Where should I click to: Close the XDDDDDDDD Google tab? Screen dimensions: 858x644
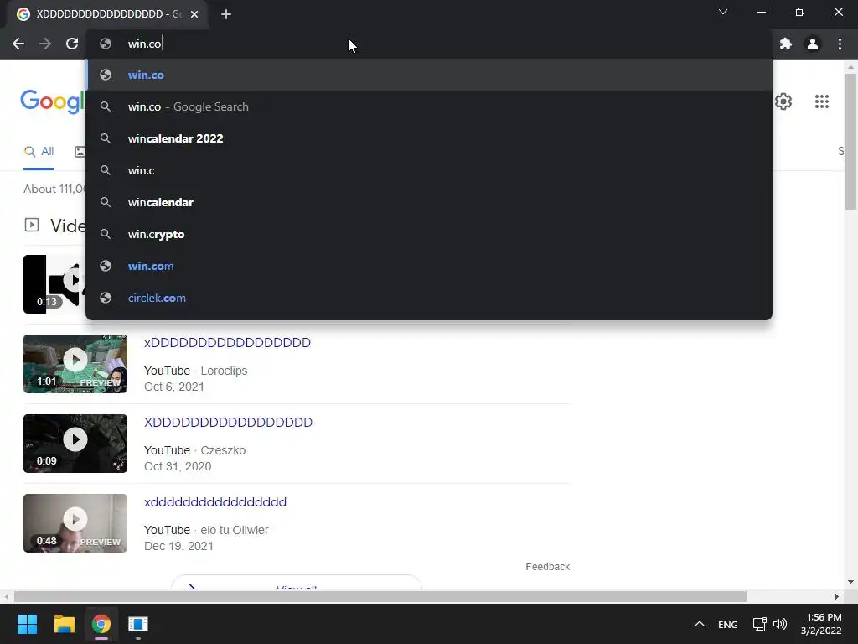194,15
